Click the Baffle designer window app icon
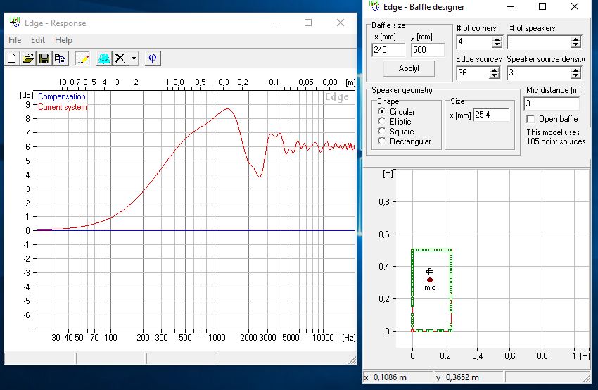 [374, 6]
